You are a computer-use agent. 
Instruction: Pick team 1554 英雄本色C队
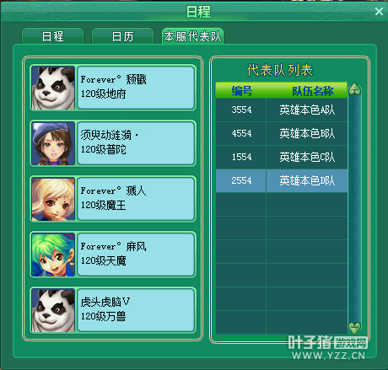(x=282, y=157)
